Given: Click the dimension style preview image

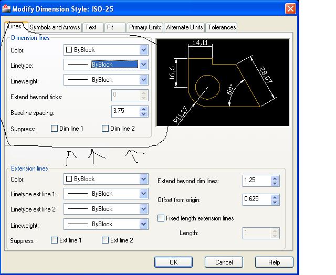Looking at the screenshot, I should pyautogui.click(x=223, y=82).
